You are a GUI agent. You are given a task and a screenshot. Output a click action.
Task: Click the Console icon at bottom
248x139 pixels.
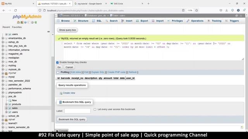[x=57, y=131]
